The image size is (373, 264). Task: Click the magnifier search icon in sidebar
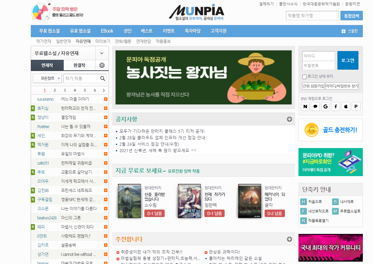[103, 78]
